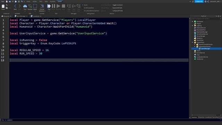Click the blue Collaborate button
222x125 pixels.
point(199,1)
